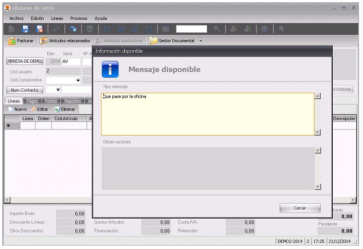The width and height of the screenshot is (363, 249).
Task: Click the Refresh arrow toolbar icon
Action: (74, 28)
